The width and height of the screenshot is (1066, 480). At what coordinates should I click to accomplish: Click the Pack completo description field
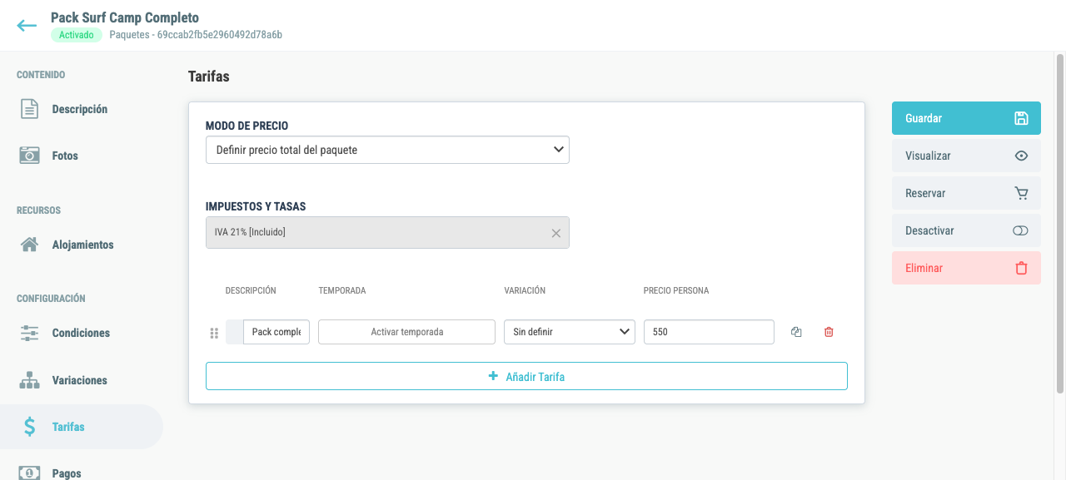[x=276, y=332]
